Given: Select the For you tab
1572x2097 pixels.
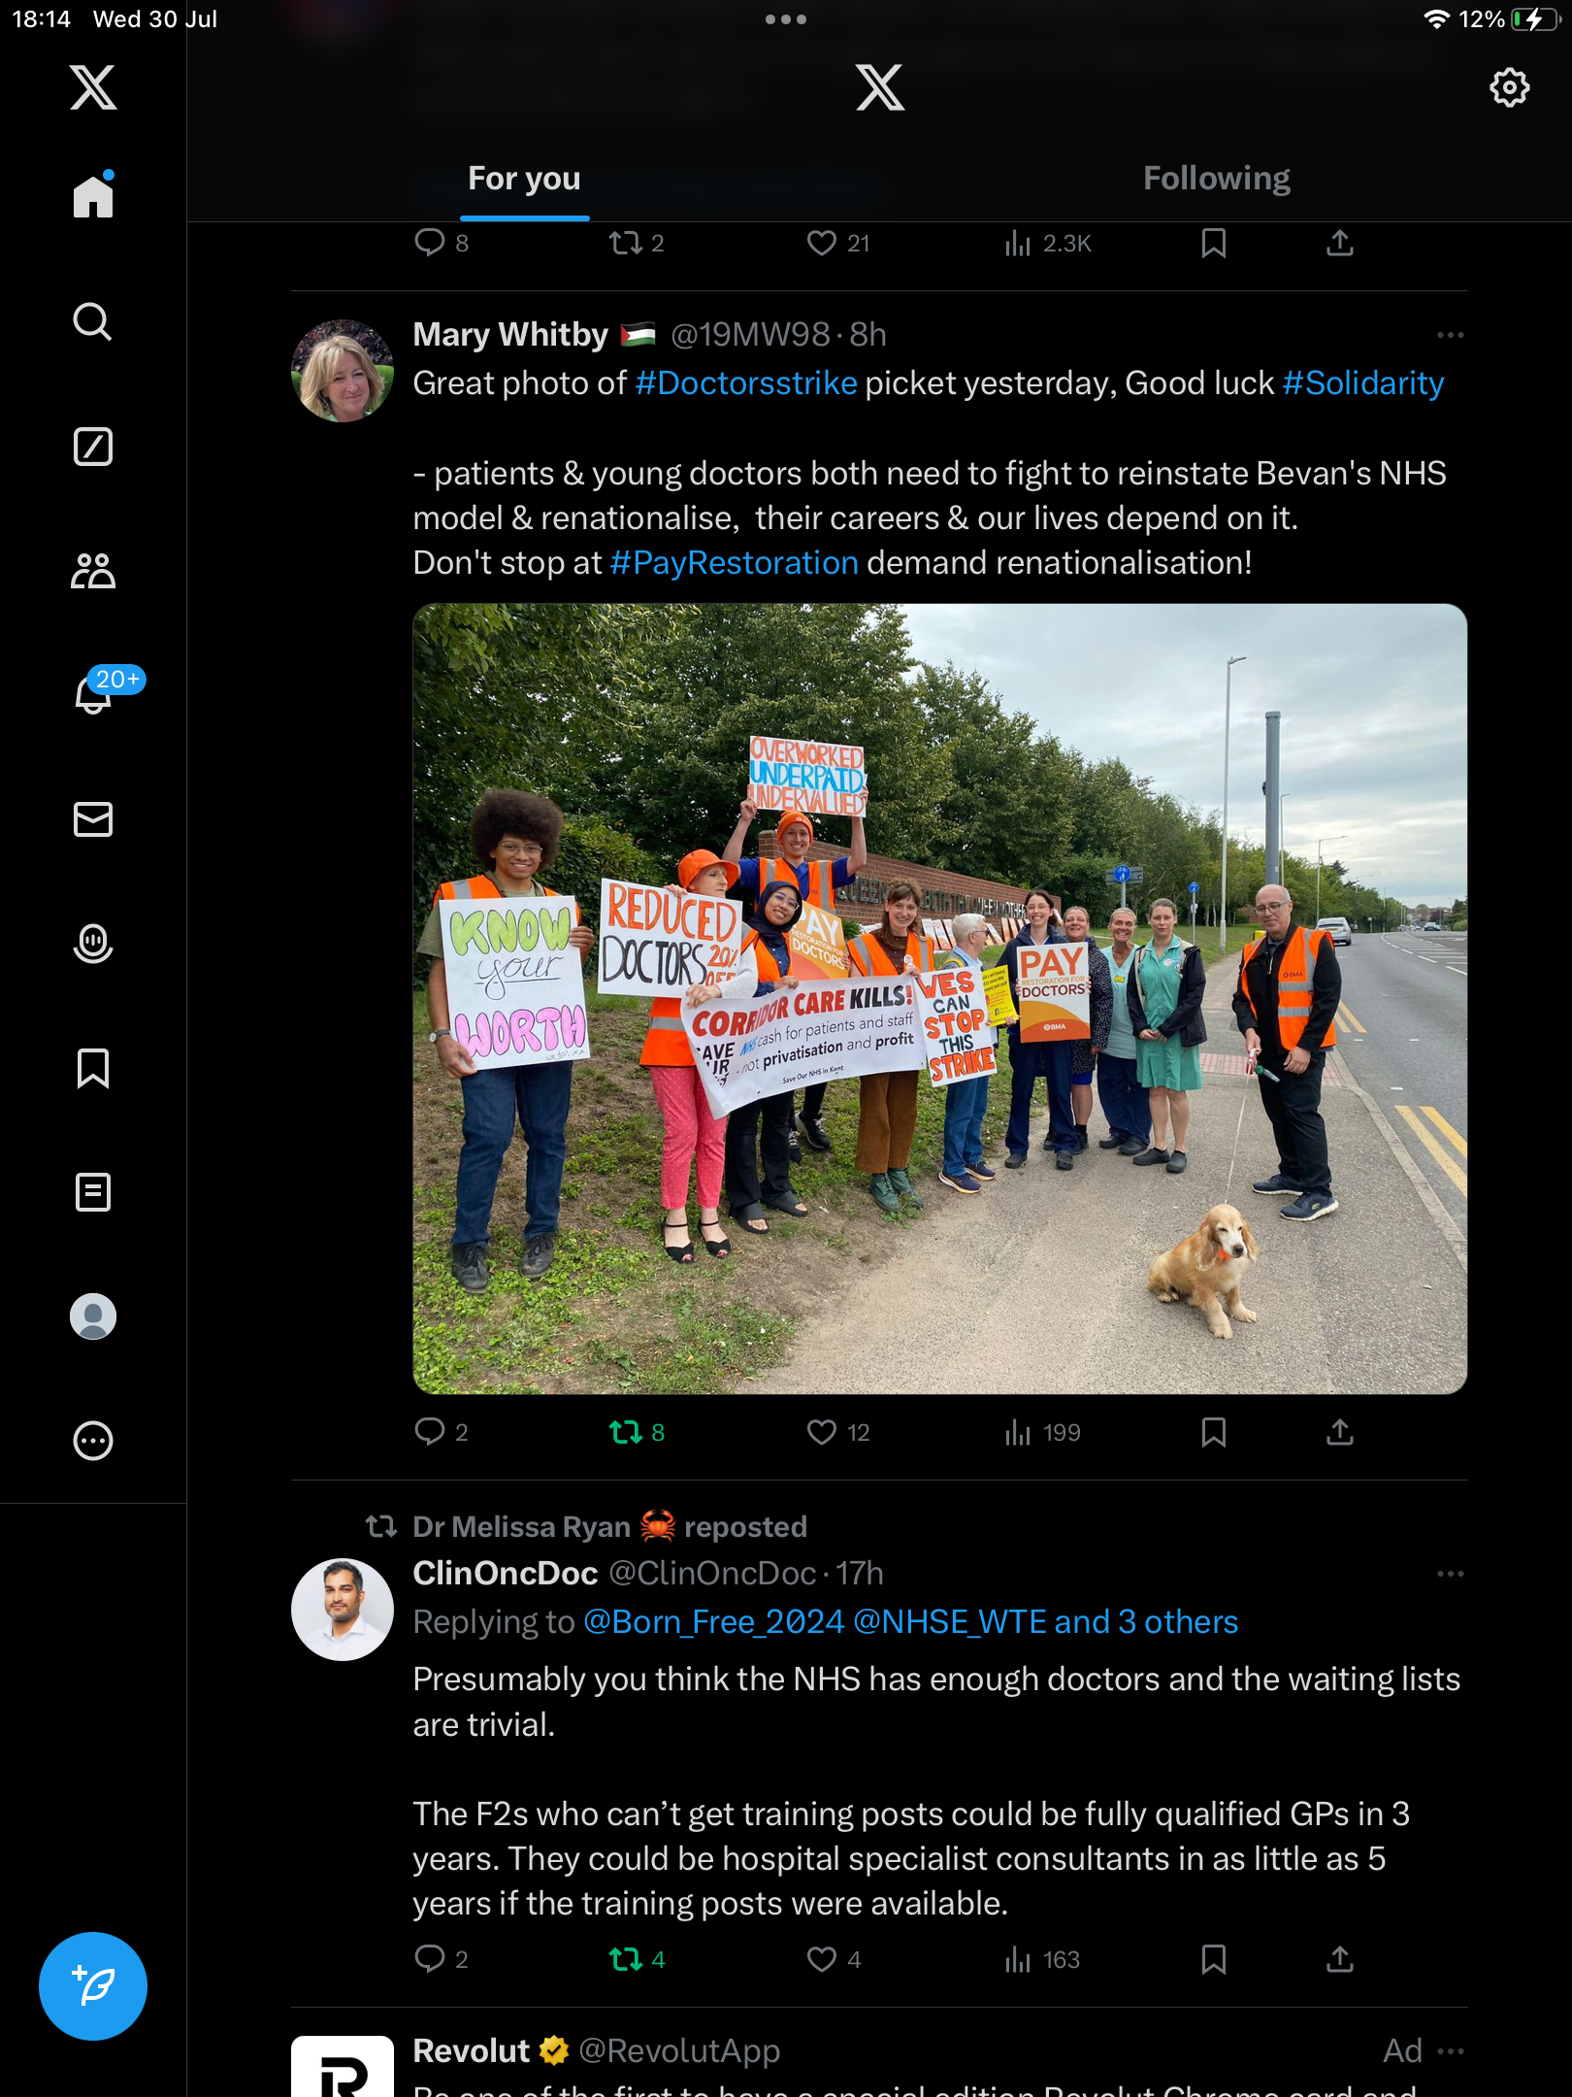Looking at the screenshot, I should click(524, 179).
